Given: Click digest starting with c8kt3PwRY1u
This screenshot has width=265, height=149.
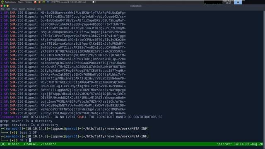Looking at the screenshot, I should click(83, 28).
